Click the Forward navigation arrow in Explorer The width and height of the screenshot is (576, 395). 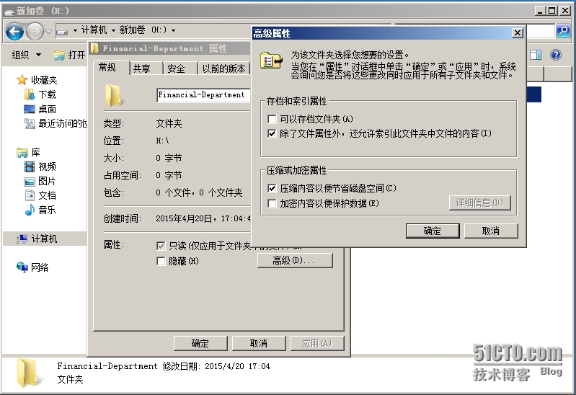pyautogui.click(x=35, y=32)
